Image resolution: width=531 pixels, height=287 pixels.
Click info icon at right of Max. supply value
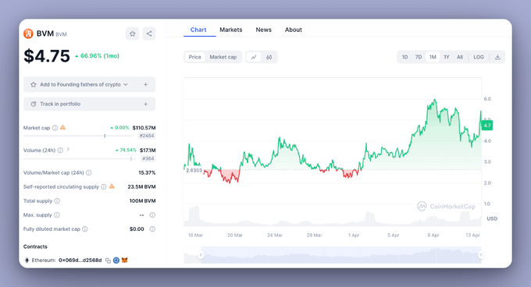coord(152,215)
